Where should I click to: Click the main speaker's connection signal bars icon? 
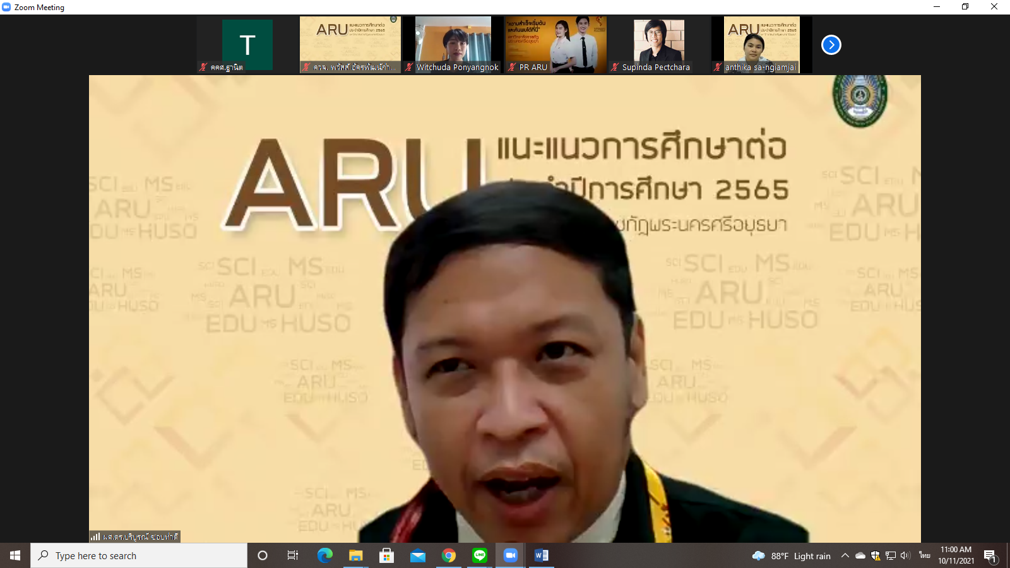pos(95,536)
